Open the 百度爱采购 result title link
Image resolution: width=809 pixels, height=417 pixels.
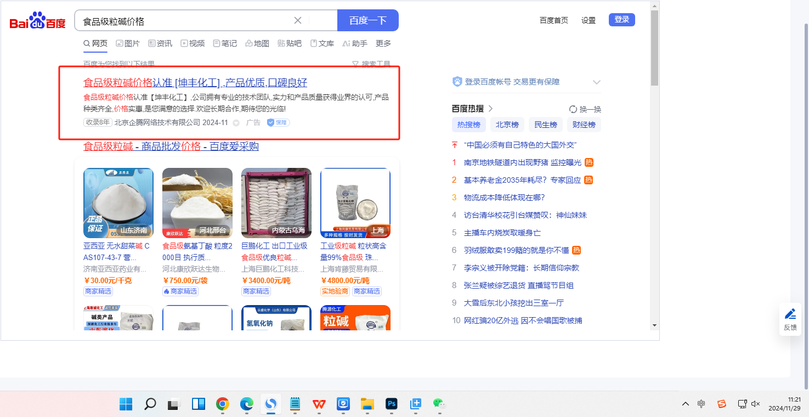click(171, 146)
